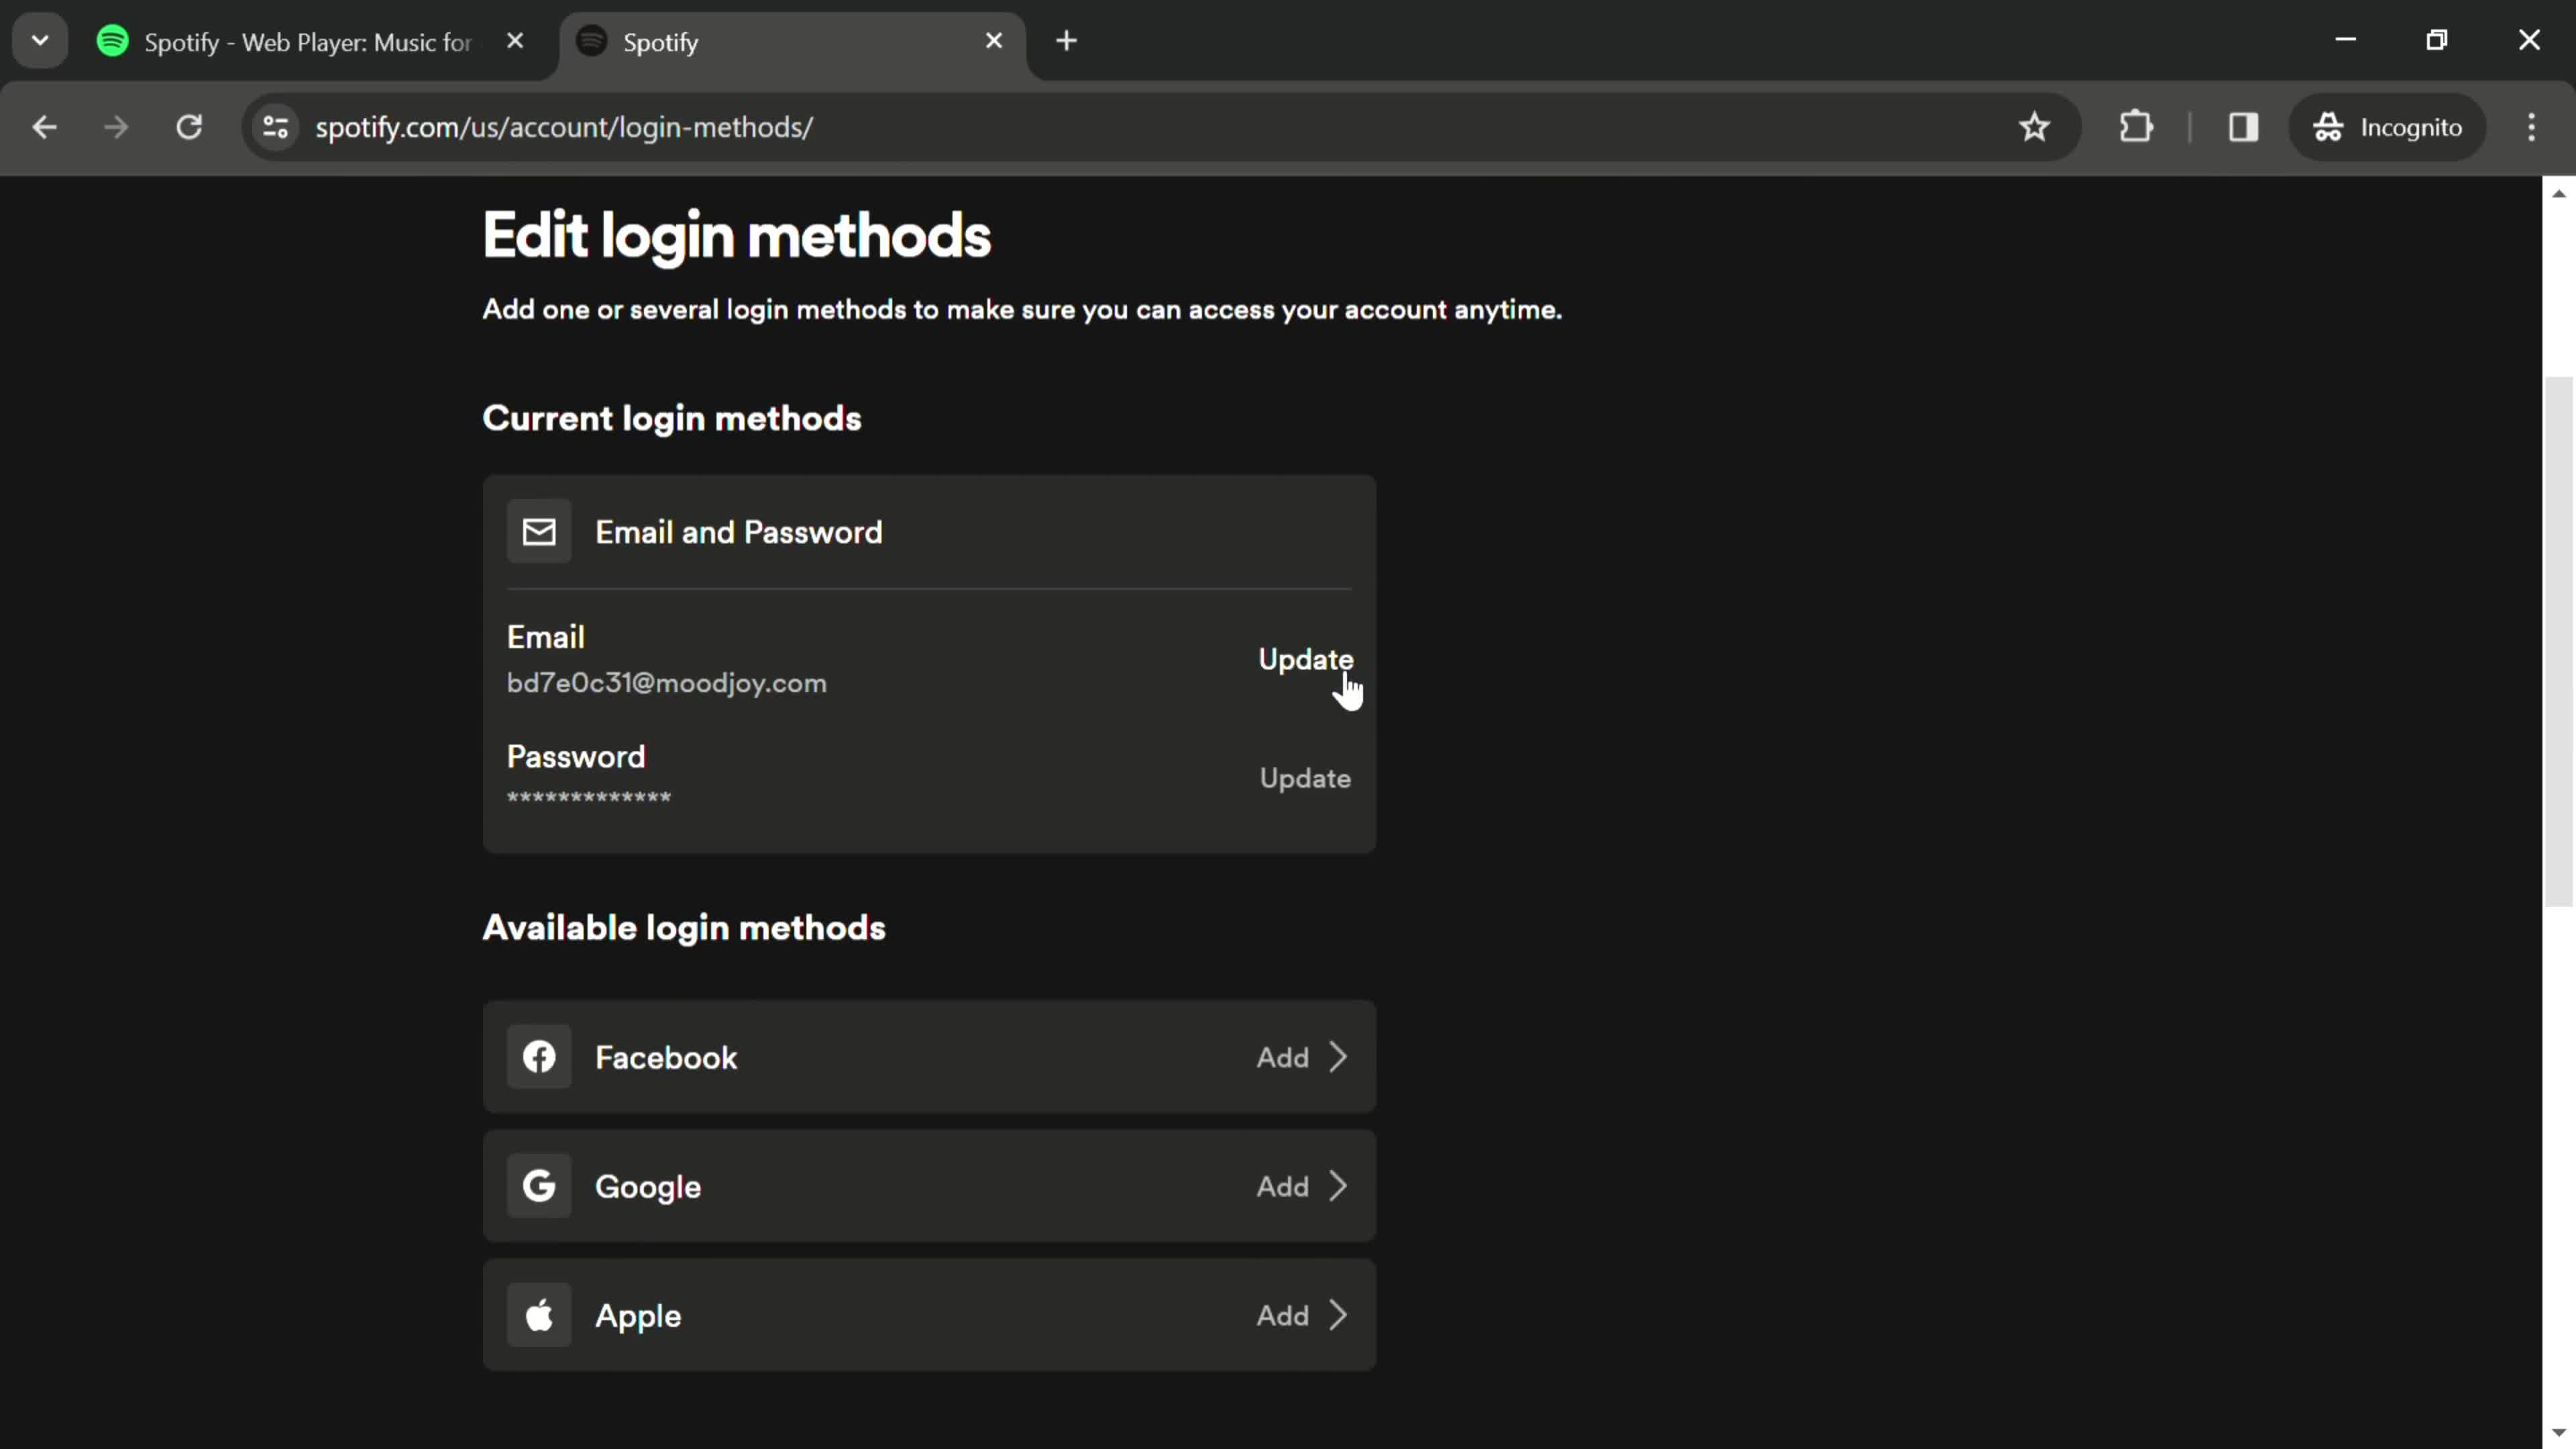Click the Apple logo icon
The height and width of the screenshot is (1449, 2576).
pyautogui.click(x=539, y=1315)
